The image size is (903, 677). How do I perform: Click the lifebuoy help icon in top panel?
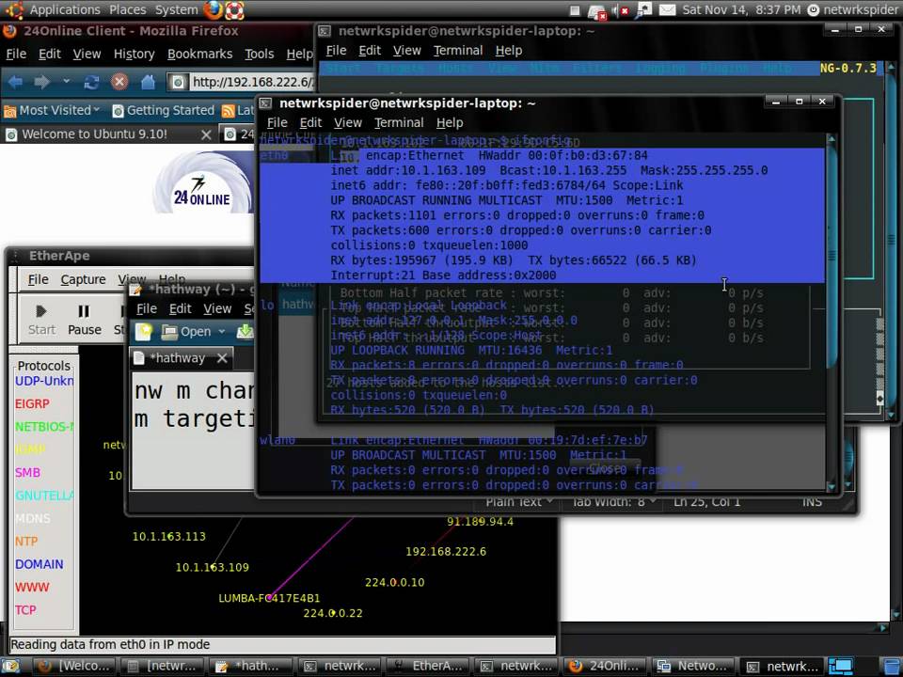(x=234, y=9)
